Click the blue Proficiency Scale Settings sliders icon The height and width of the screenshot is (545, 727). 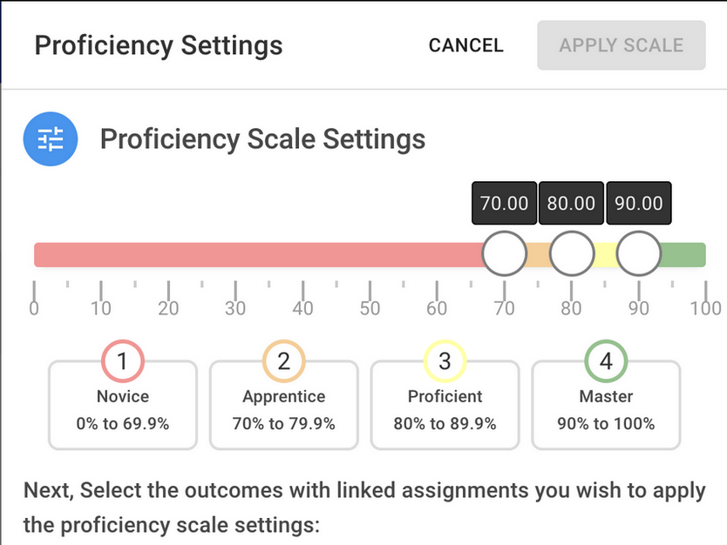click(51, 139)
